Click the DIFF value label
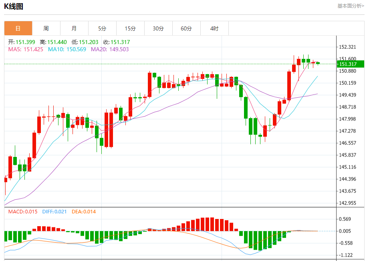Screen dimensions: 367x261 [x=54, y=212]
